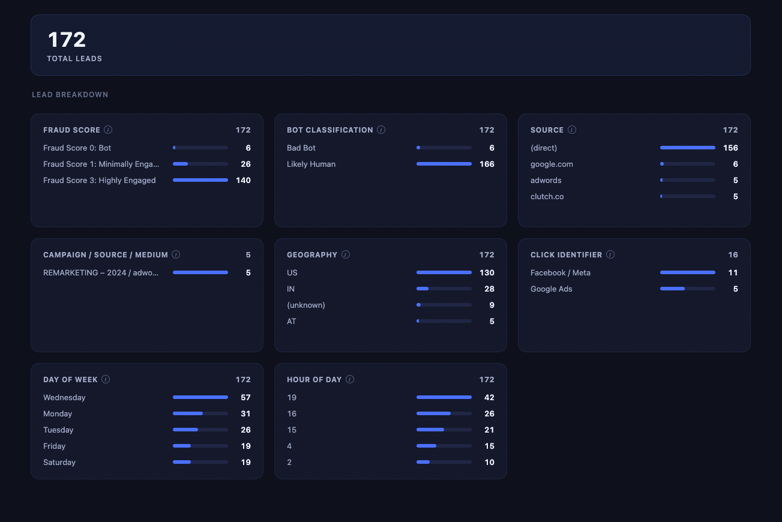
Task: Click the Wednesday value 57
Action: coord(245,397)
